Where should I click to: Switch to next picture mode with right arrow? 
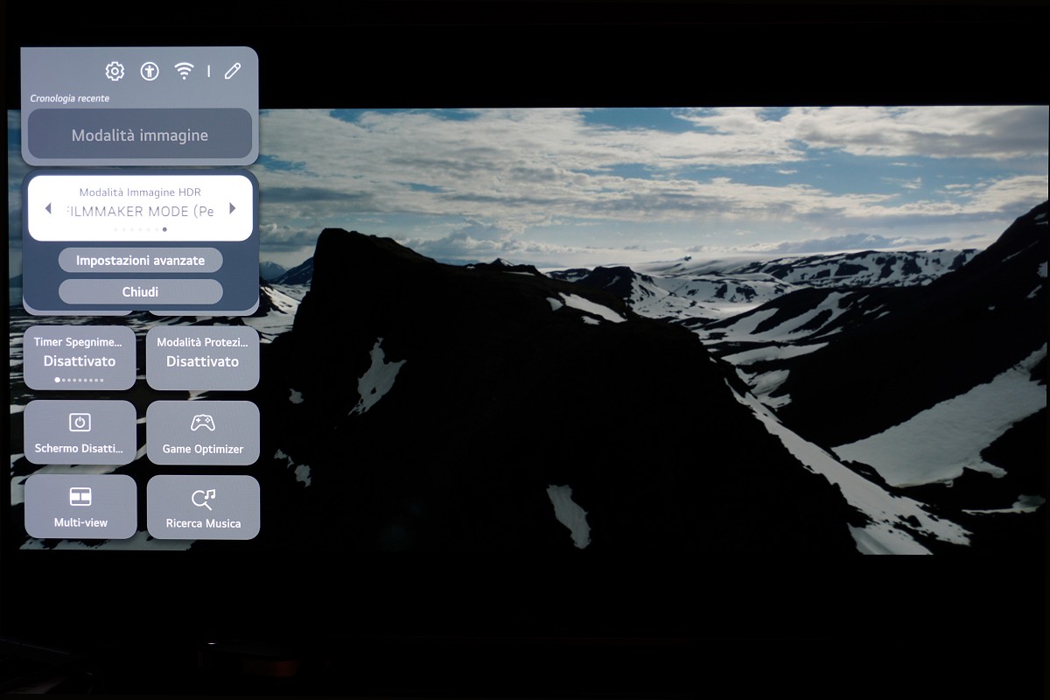(x=232, y=208)
